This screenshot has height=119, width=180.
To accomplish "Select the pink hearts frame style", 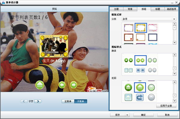I will 153,28.
